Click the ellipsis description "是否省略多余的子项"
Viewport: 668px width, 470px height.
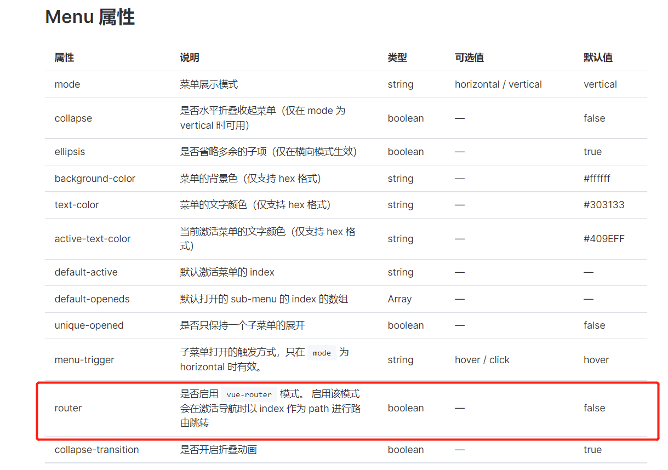(269, 152)
